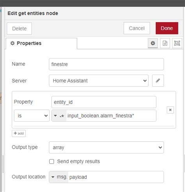This screenshot has width=185, height=192.
Task: Click the Name field containing finestre
Action: coord(106,64)
